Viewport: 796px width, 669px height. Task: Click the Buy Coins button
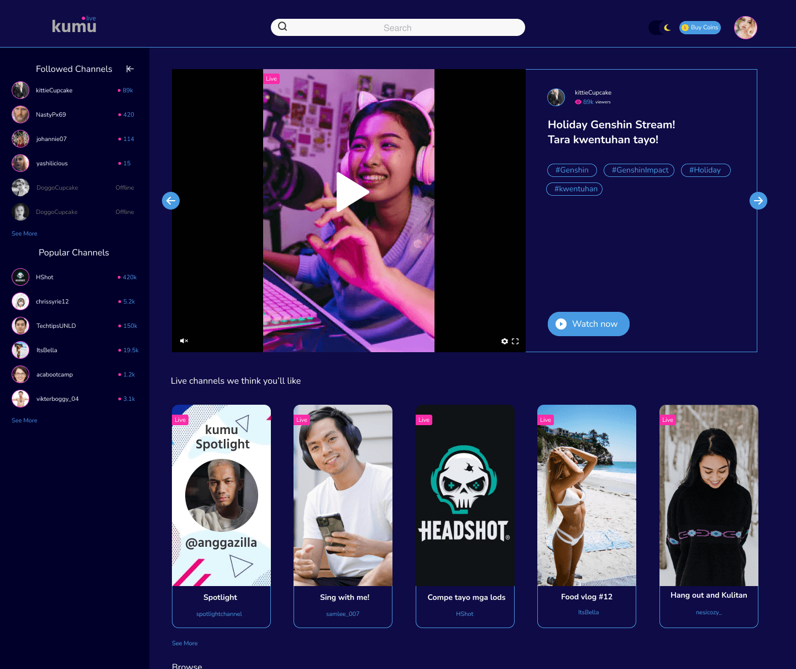pos(700,28)
